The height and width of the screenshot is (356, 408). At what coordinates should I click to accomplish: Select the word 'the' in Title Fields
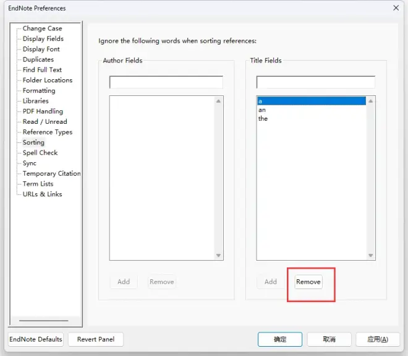(x=312, y=119)
